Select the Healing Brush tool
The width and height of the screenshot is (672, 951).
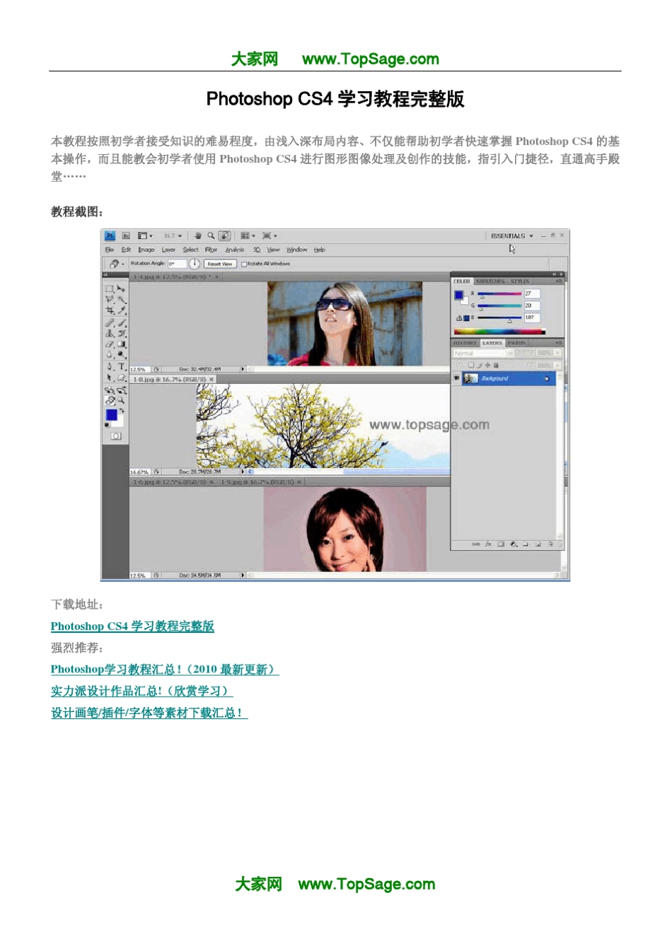[x=110, y=322]
